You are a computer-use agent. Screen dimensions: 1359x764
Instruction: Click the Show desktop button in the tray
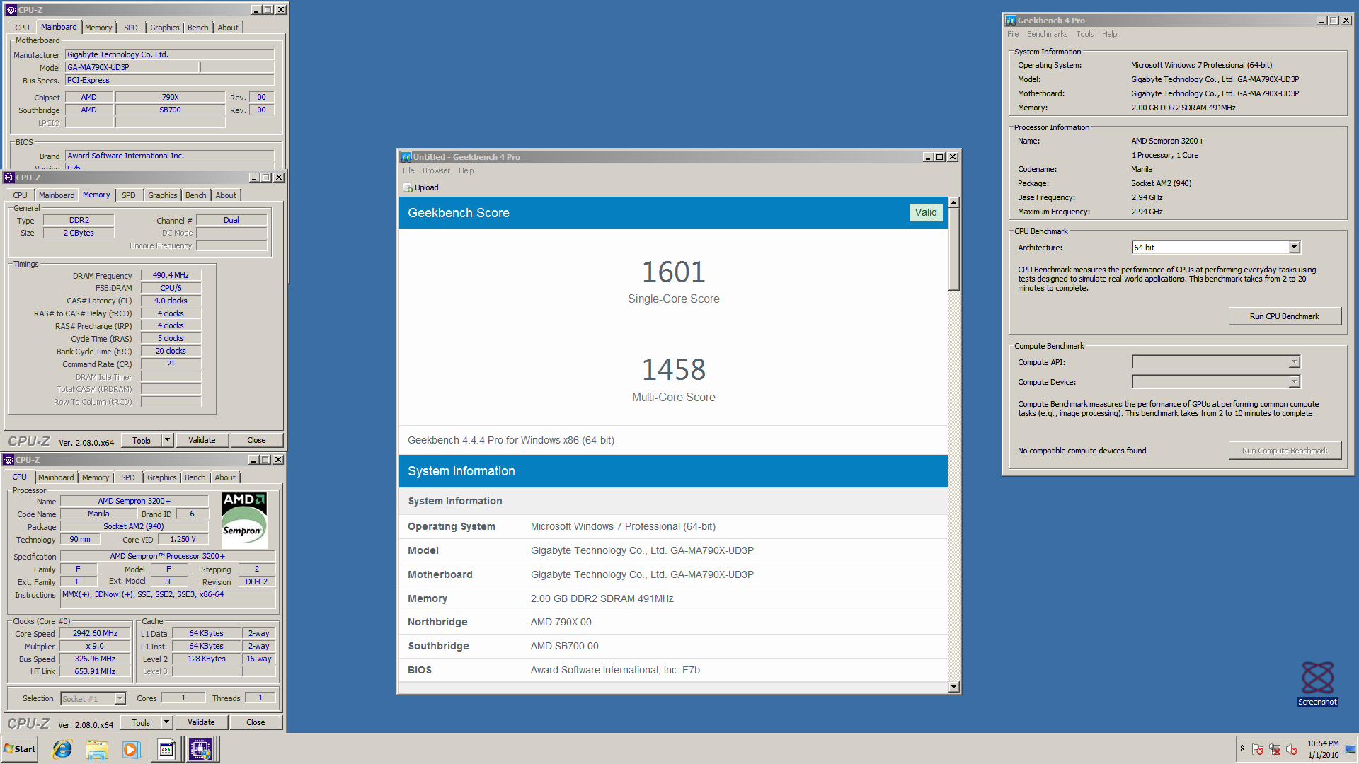coord(1351,749)
